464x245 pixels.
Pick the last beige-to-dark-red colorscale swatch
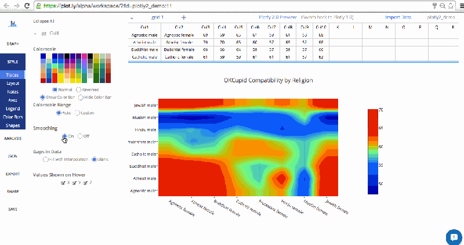108,68
